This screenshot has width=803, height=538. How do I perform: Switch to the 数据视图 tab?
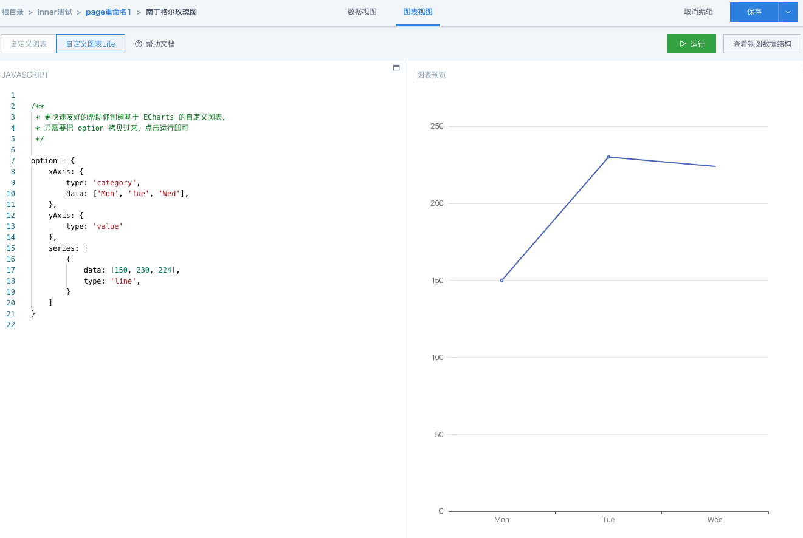[362, 12]
